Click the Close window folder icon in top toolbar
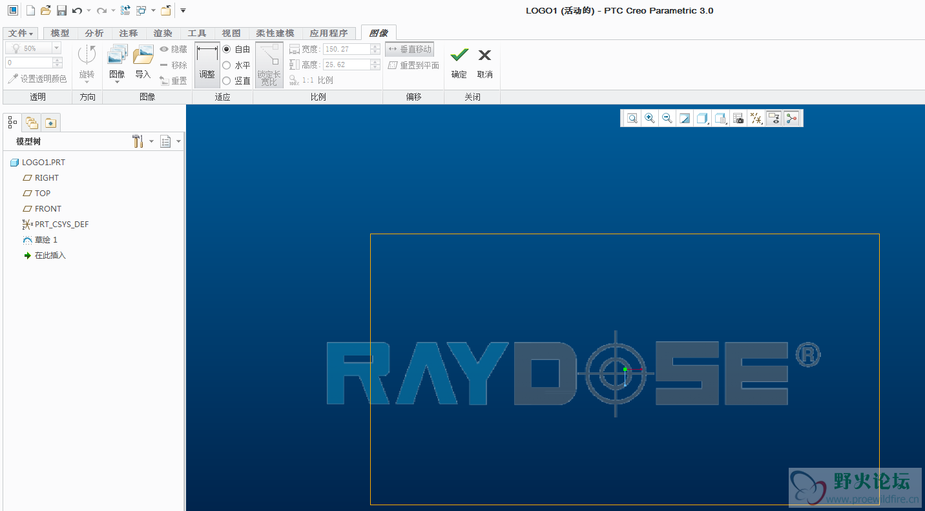This screenshot has height=511, width=925. [166, 10]
